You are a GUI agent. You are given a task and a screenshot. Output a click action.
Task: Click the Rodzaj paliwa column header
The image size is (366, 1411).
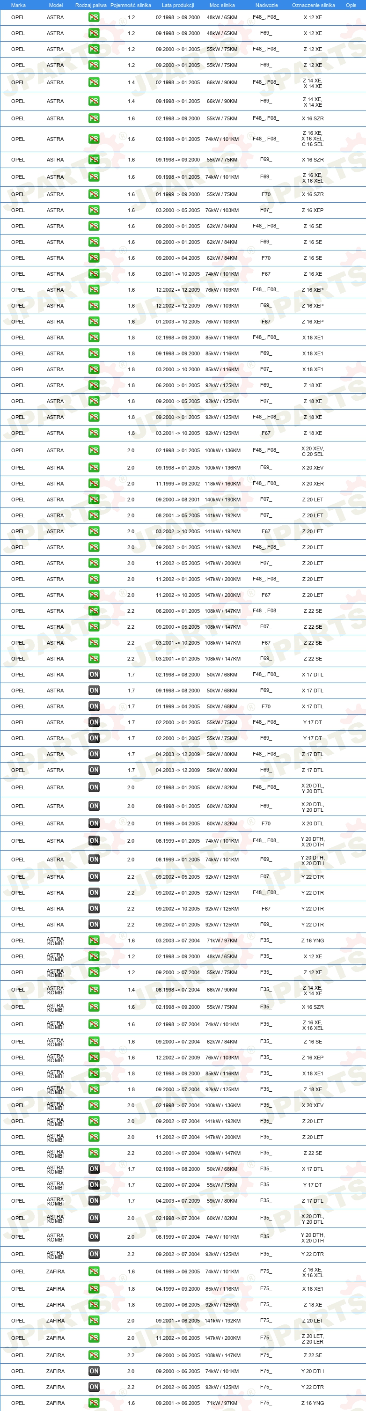[91, 5]
